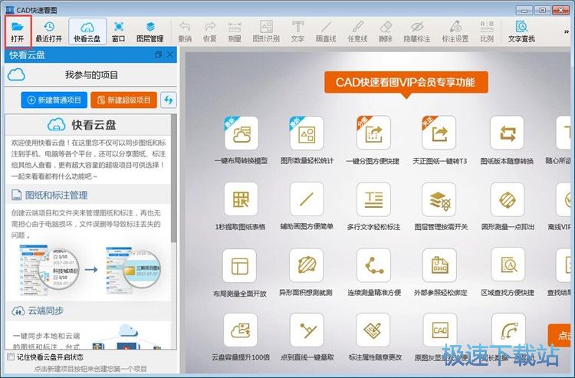Open the 比例 scale tool
This screenshot has width=575, height=378.
tap(487, 31)
